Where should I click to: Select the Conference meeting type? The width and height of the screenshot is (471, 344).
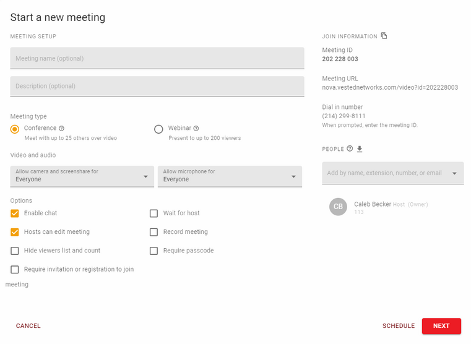tap(15, 129)
